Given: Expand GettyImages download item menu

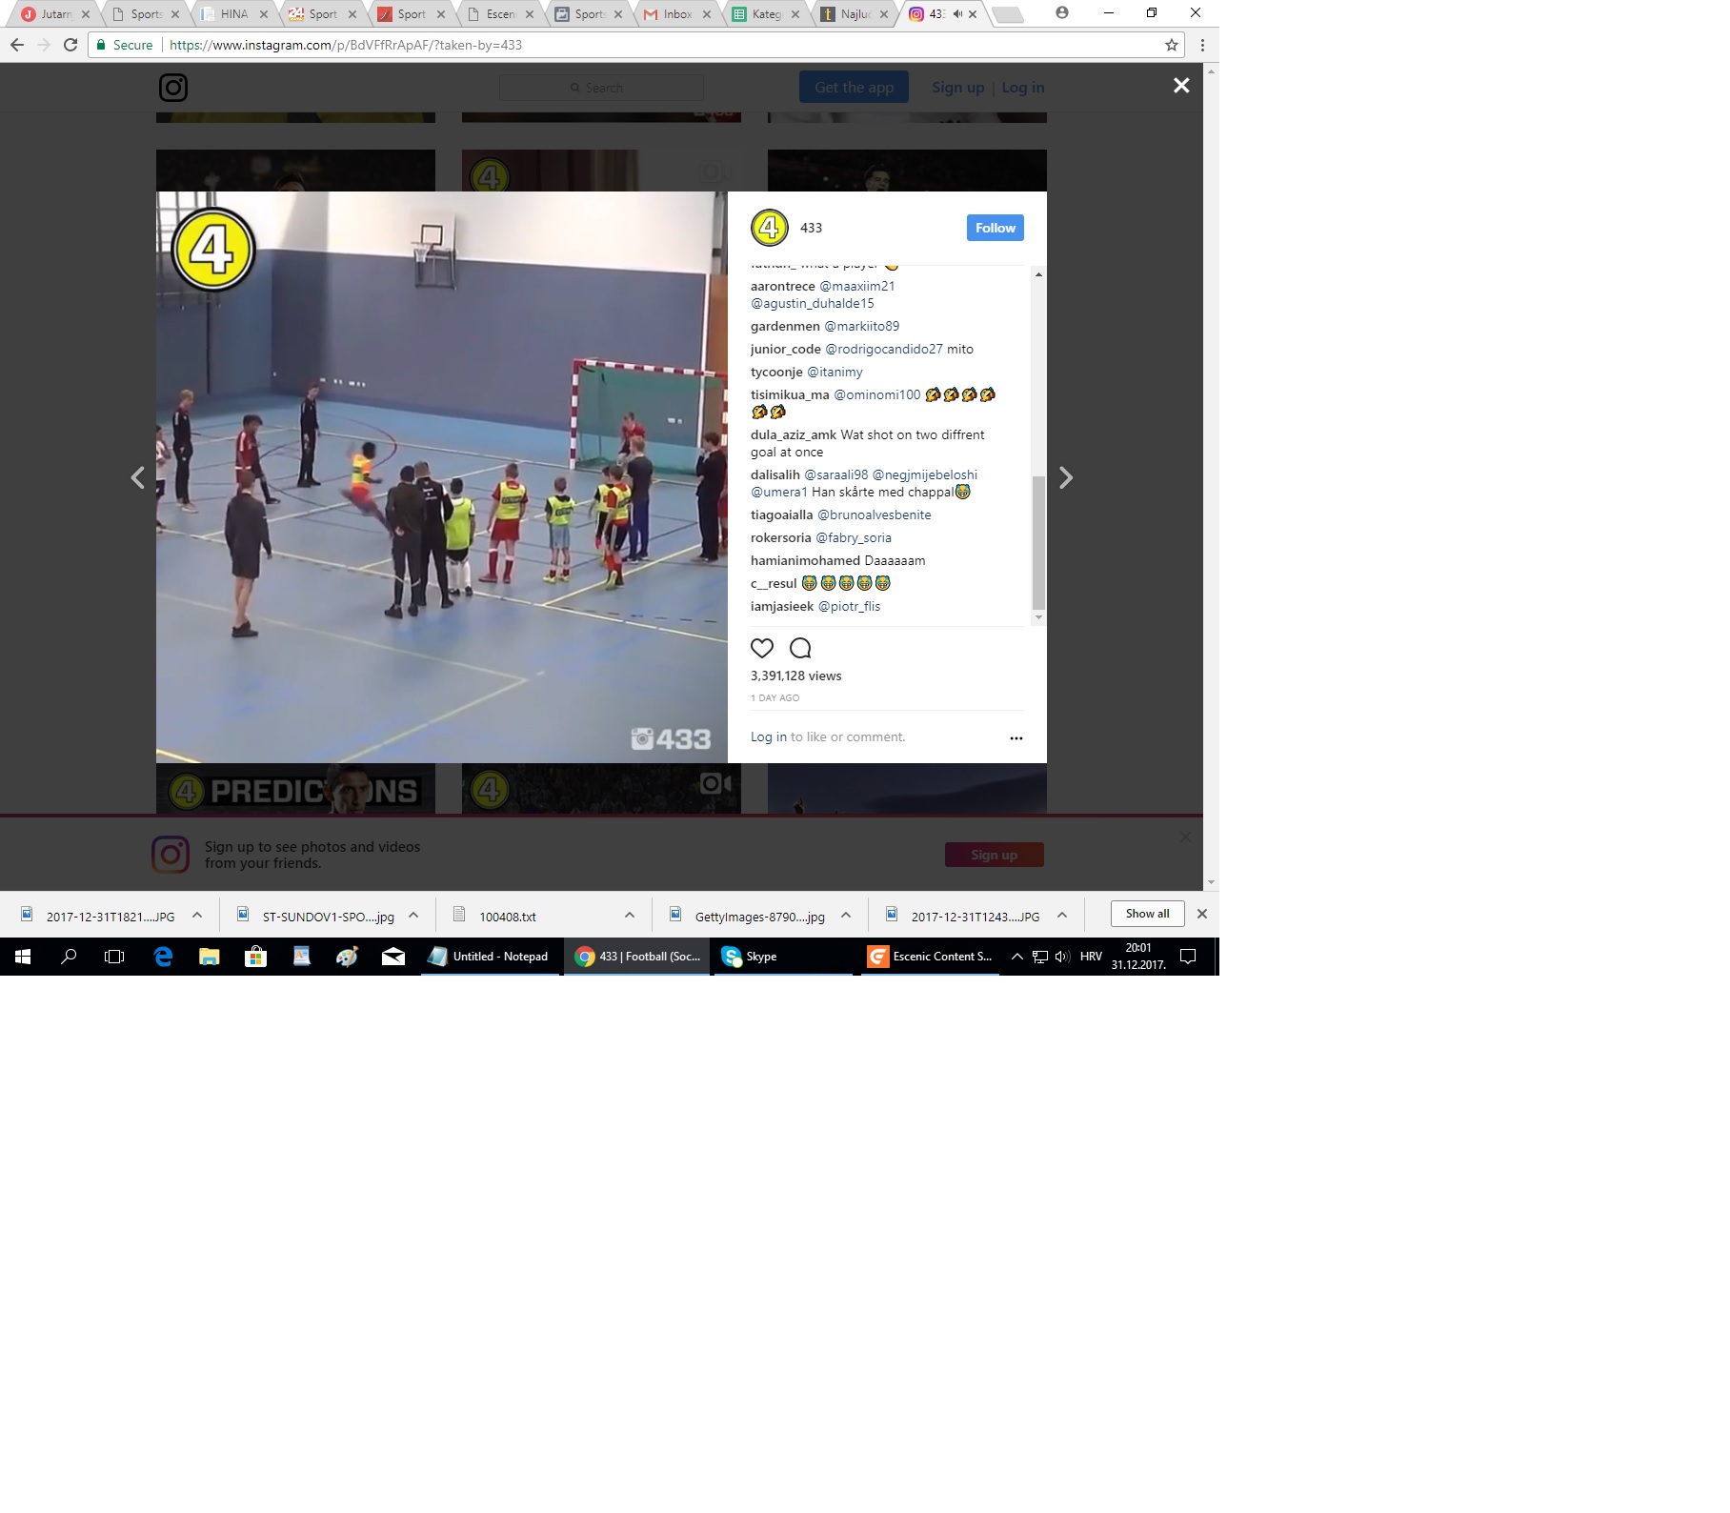Looking at the screenshot, I should (846, 916).
